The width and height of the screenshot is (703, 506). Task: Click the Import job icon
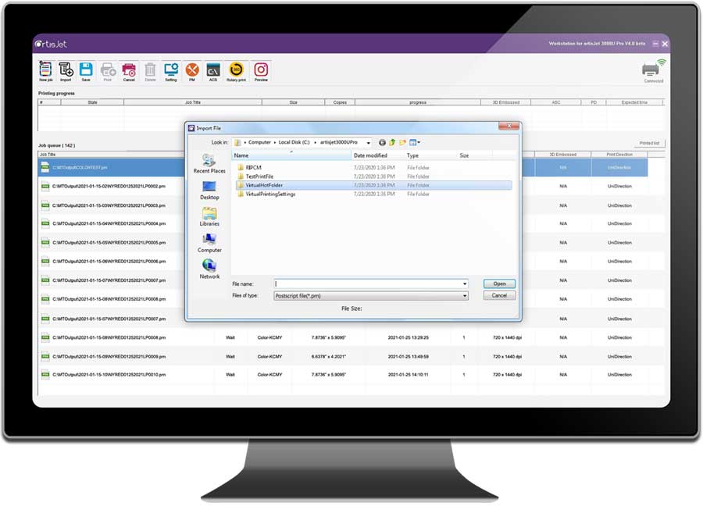[66, 70]
